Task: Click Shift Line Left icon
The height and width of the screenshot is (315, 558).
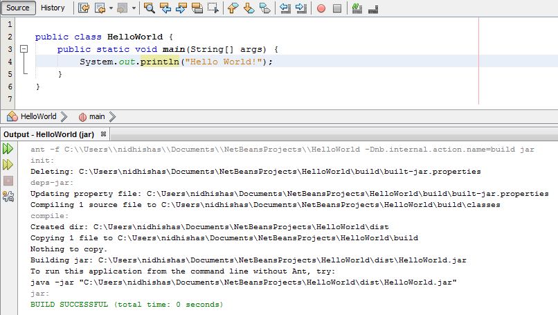Action: pos(285,8)
